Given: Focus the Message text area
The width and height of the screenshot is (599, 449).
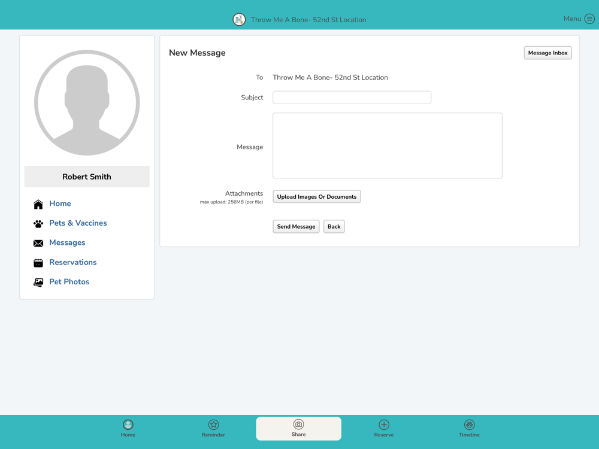Looking at the screenshot, I should 388,145.
